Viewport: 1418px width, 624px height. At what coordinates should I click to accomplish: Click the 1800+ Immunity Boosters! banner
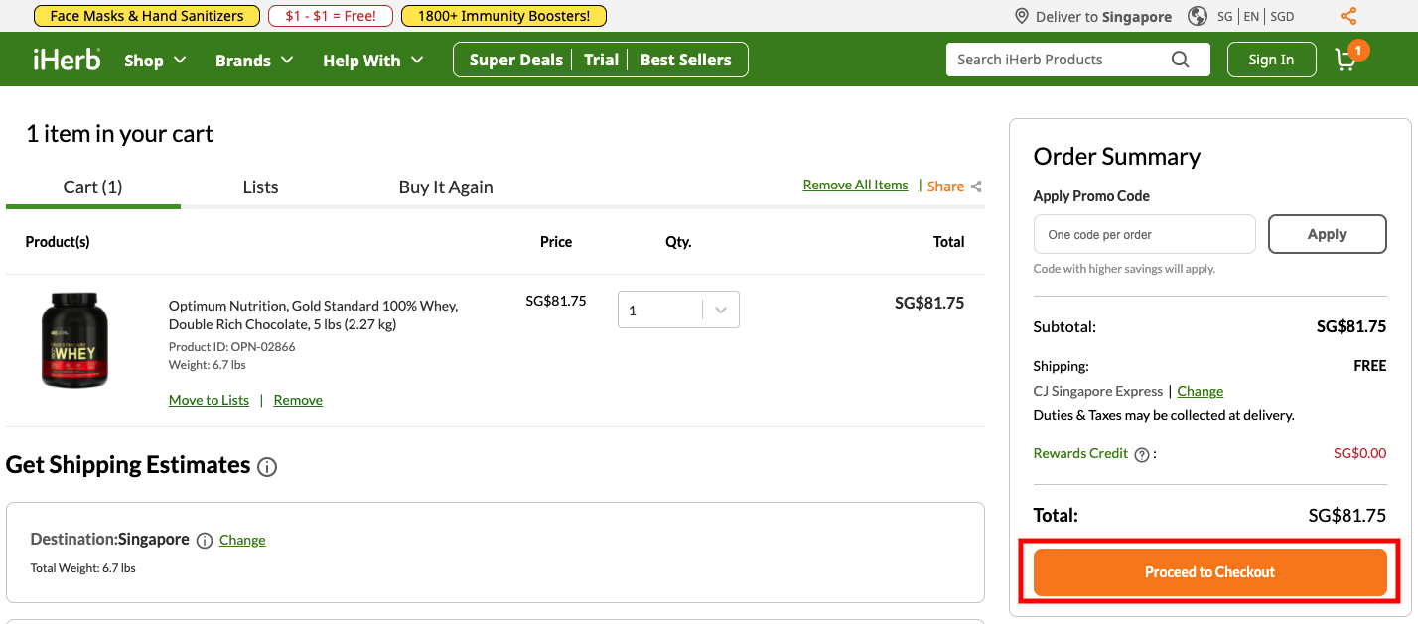click(x=503, y=16)
